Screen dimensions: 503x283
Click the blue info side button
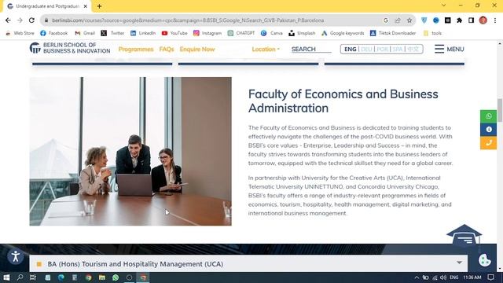[488, 129]
